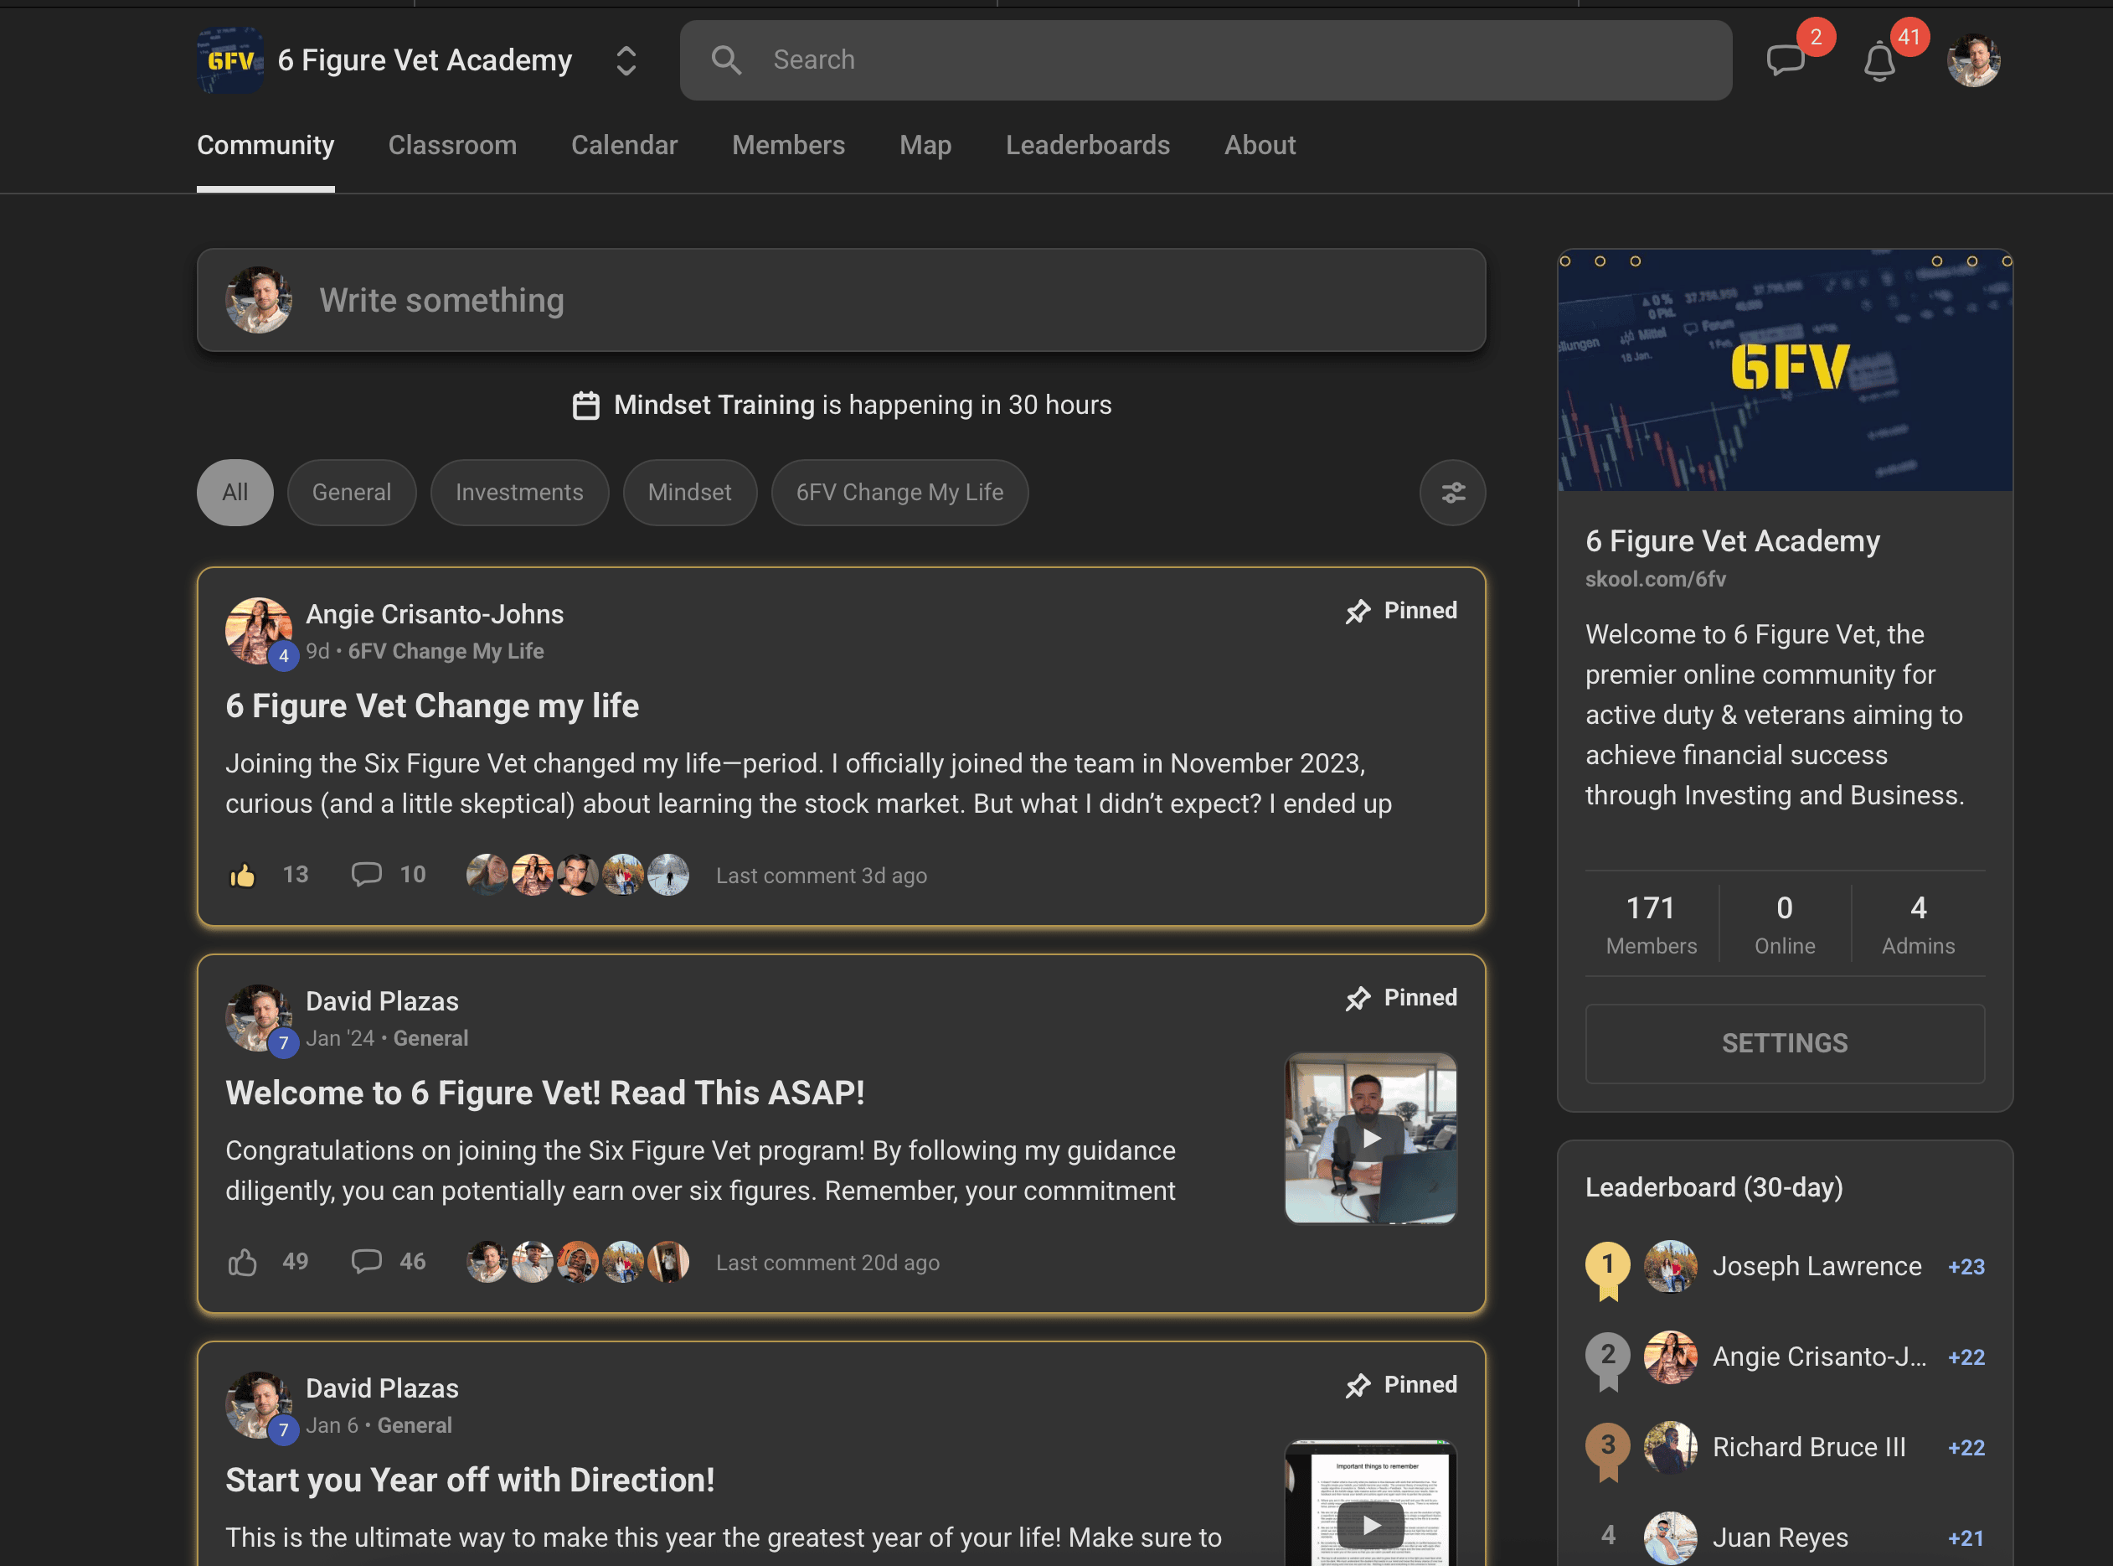Open the chat messages icon
Image resolution: width=2113 pixels, height=1566 pixels.
[1786, 60]
